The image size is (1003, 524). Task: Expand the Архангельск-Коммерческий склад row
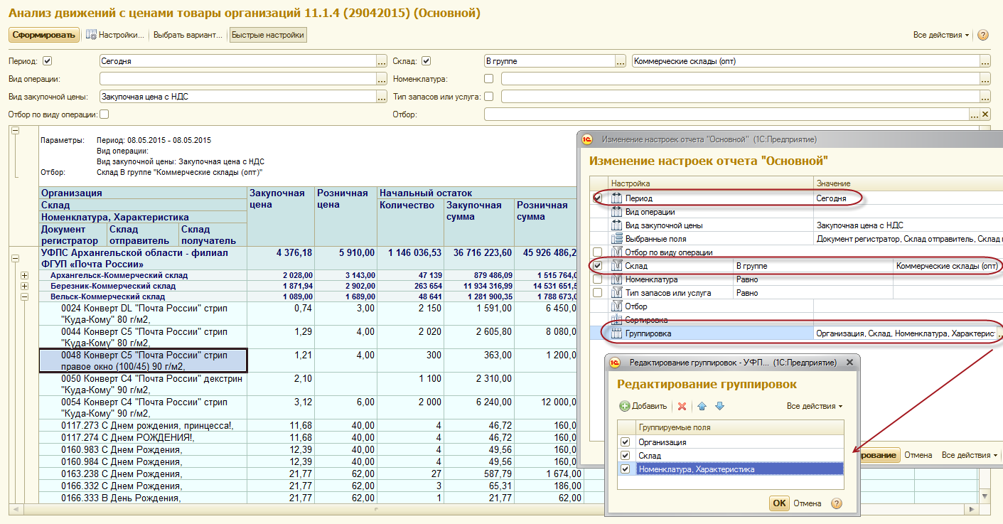coord(24,275)
